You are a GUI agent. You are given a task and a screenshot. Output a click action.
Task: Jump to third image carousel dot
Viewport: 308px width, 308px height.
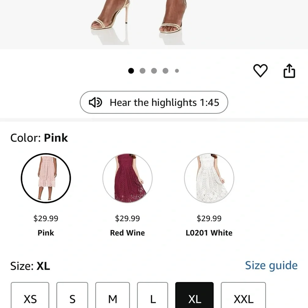coord(154,71)
